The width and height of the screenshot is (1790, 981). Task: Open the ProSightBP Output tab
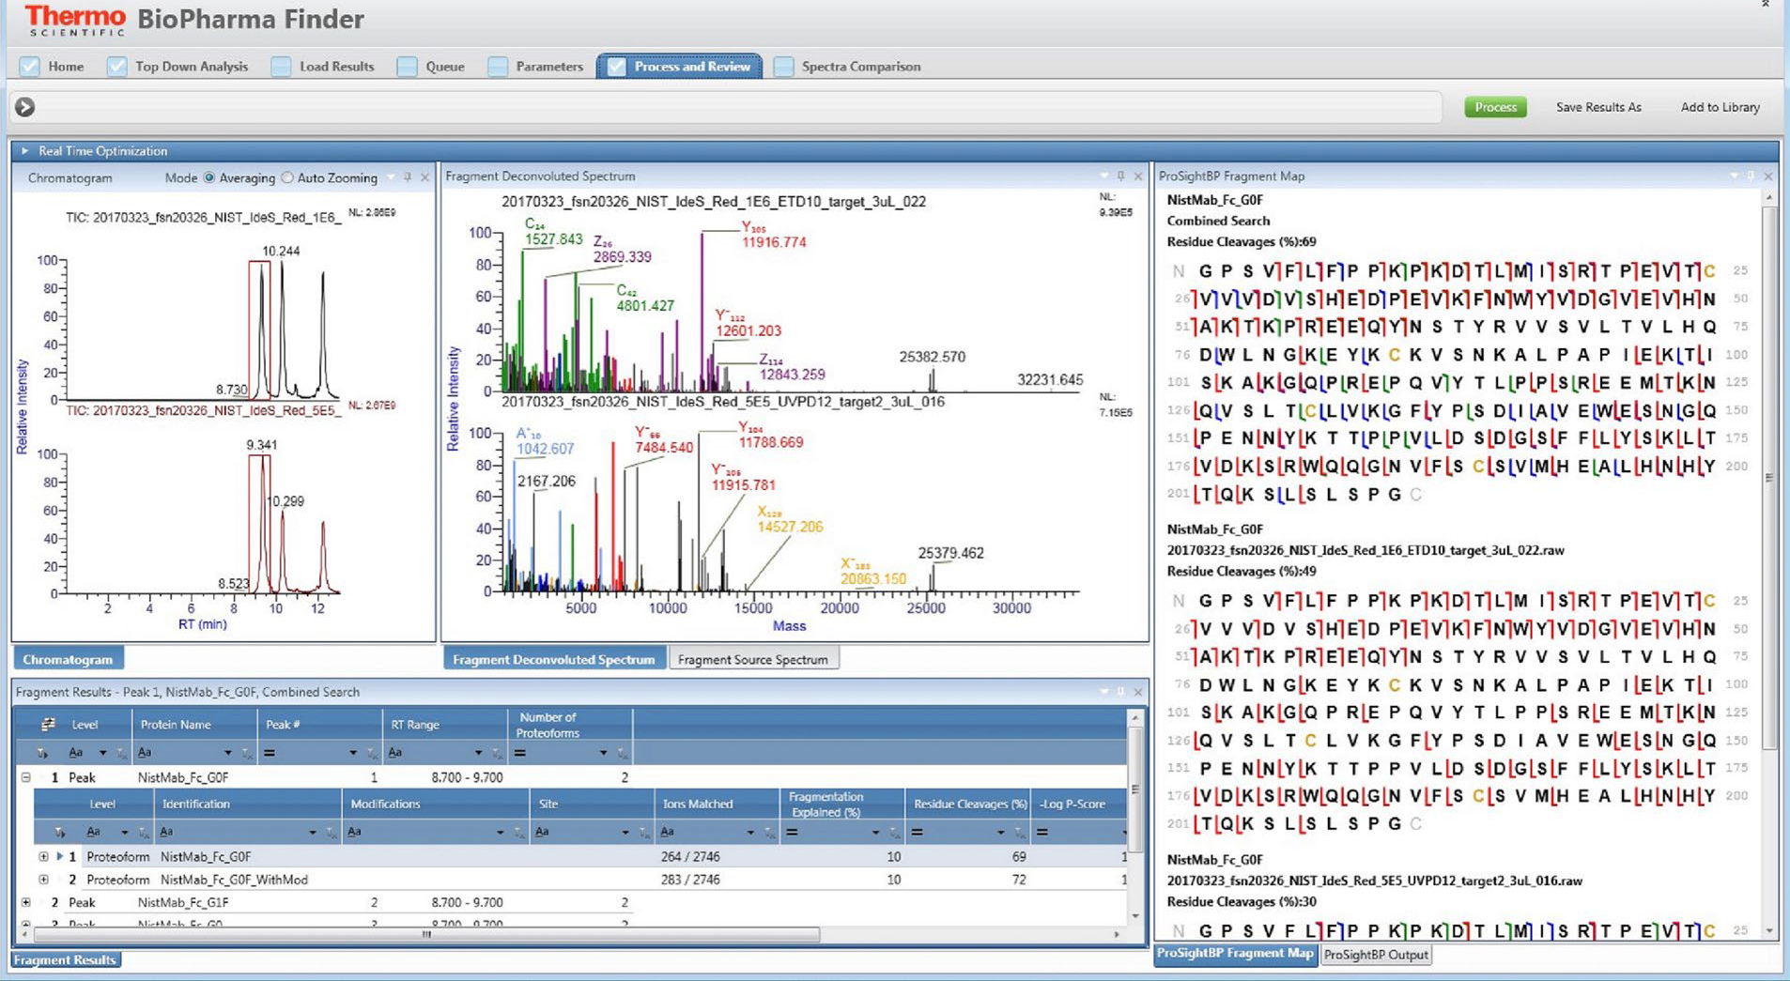pyautogui.click(x=1376, y=955)
